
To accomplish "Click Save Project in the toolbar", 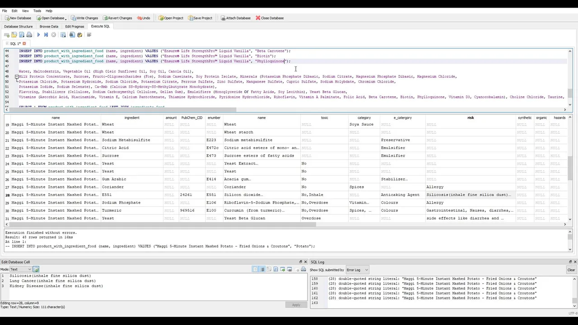I will [200, 18].
